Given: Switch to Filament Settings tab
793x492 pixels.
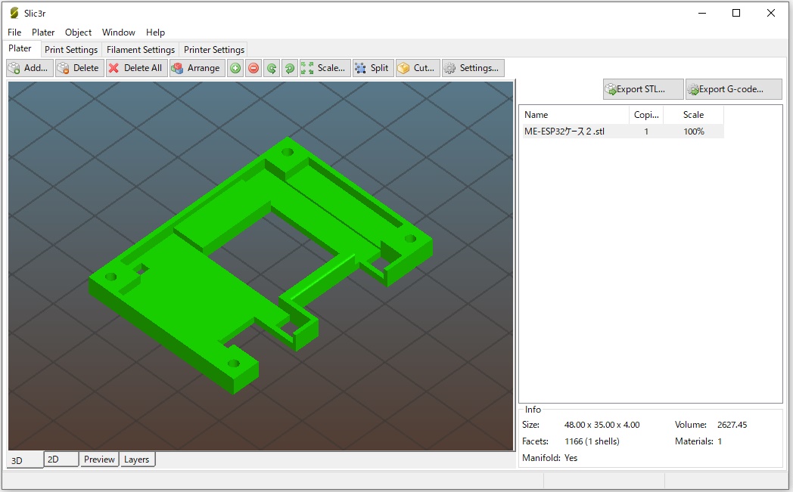Looking at the screenshot, I should pyautogui.click(x=141, y=50).
